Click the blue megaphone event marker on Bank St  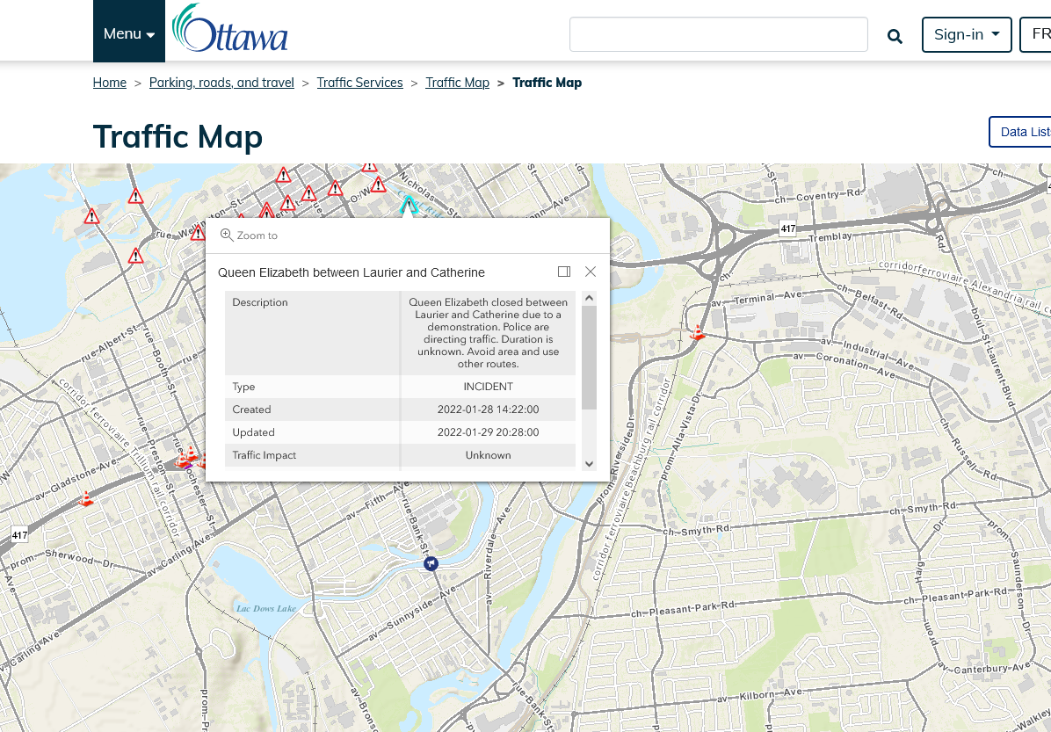click(431, 564)
